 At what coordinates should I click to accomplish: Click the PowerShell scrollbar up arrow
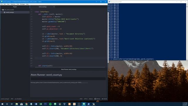(x=187, y=4)
